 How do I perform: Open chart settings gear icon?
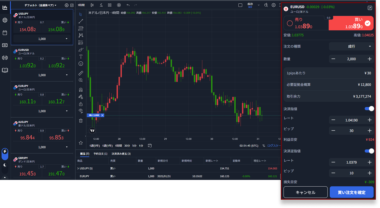coord(274,5)
